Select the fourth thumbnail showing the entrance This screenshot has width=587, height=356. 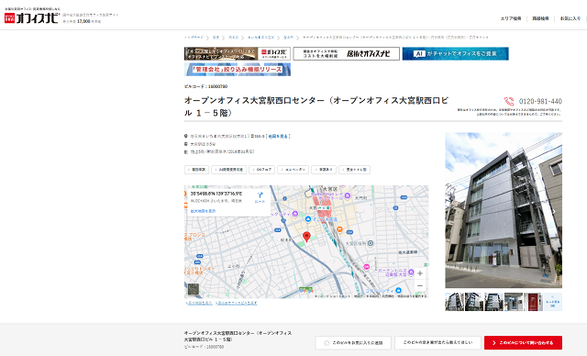[514, 302]
